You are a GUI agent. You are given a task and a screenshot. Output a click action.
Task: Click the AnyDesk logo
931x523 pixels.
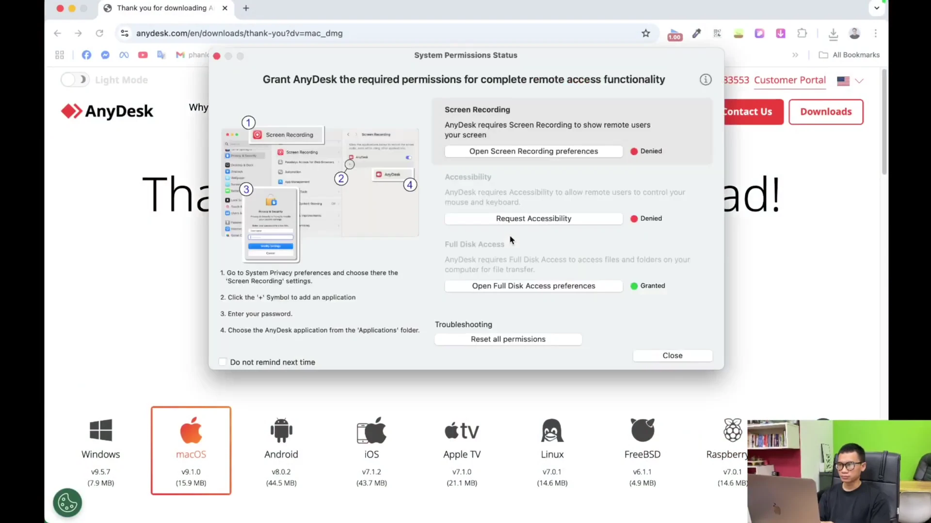tap(107, 111)
